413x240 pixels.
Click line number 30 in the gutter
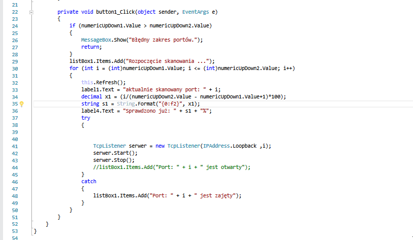point(15,69)
